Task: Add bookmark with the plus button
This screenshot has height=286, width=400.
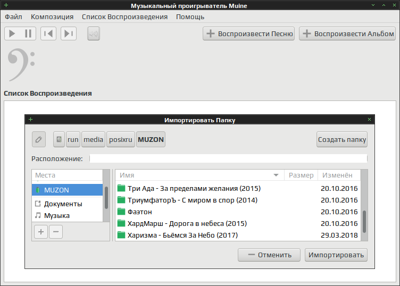Action: coord(41,232)
